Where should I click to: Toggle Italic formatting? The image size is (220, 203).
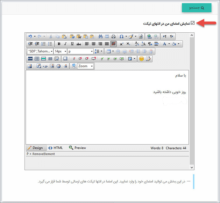point(65,44)
